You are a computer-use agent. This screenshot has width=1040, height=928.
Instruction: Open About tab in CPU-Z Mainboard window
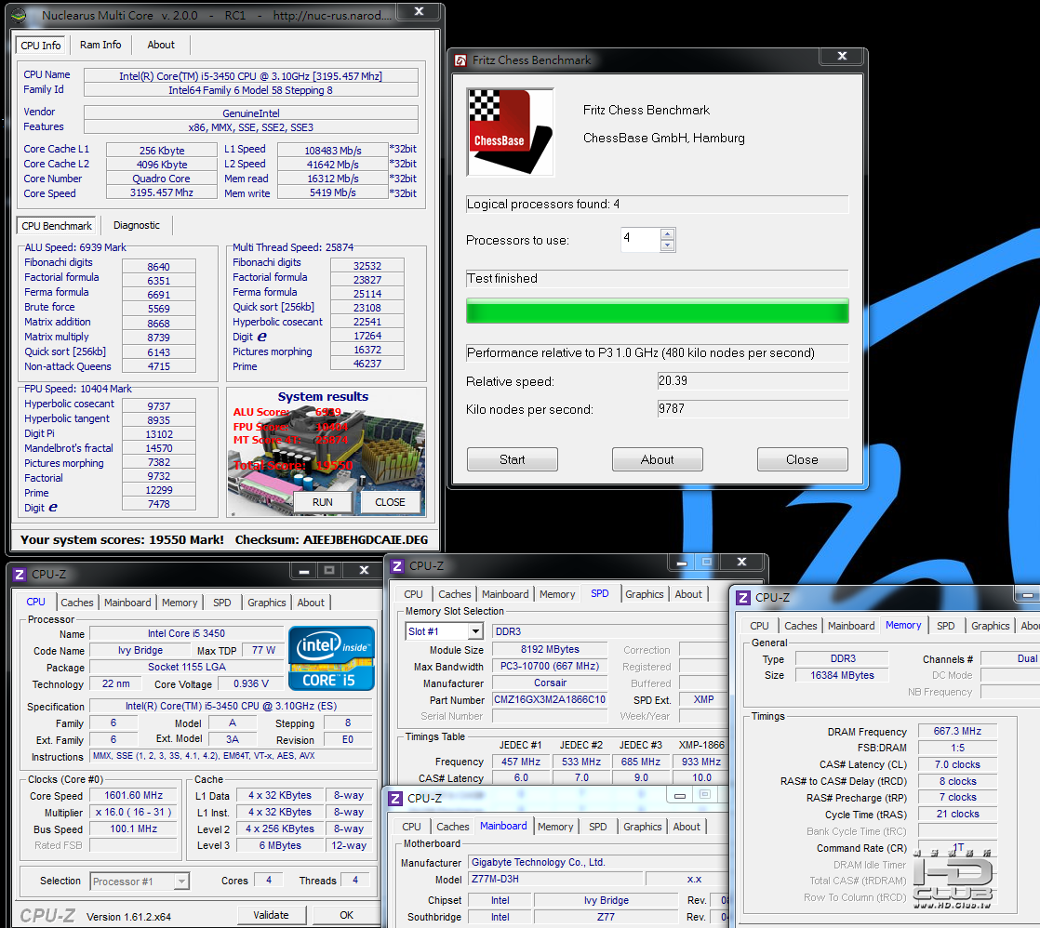[687, 827]
